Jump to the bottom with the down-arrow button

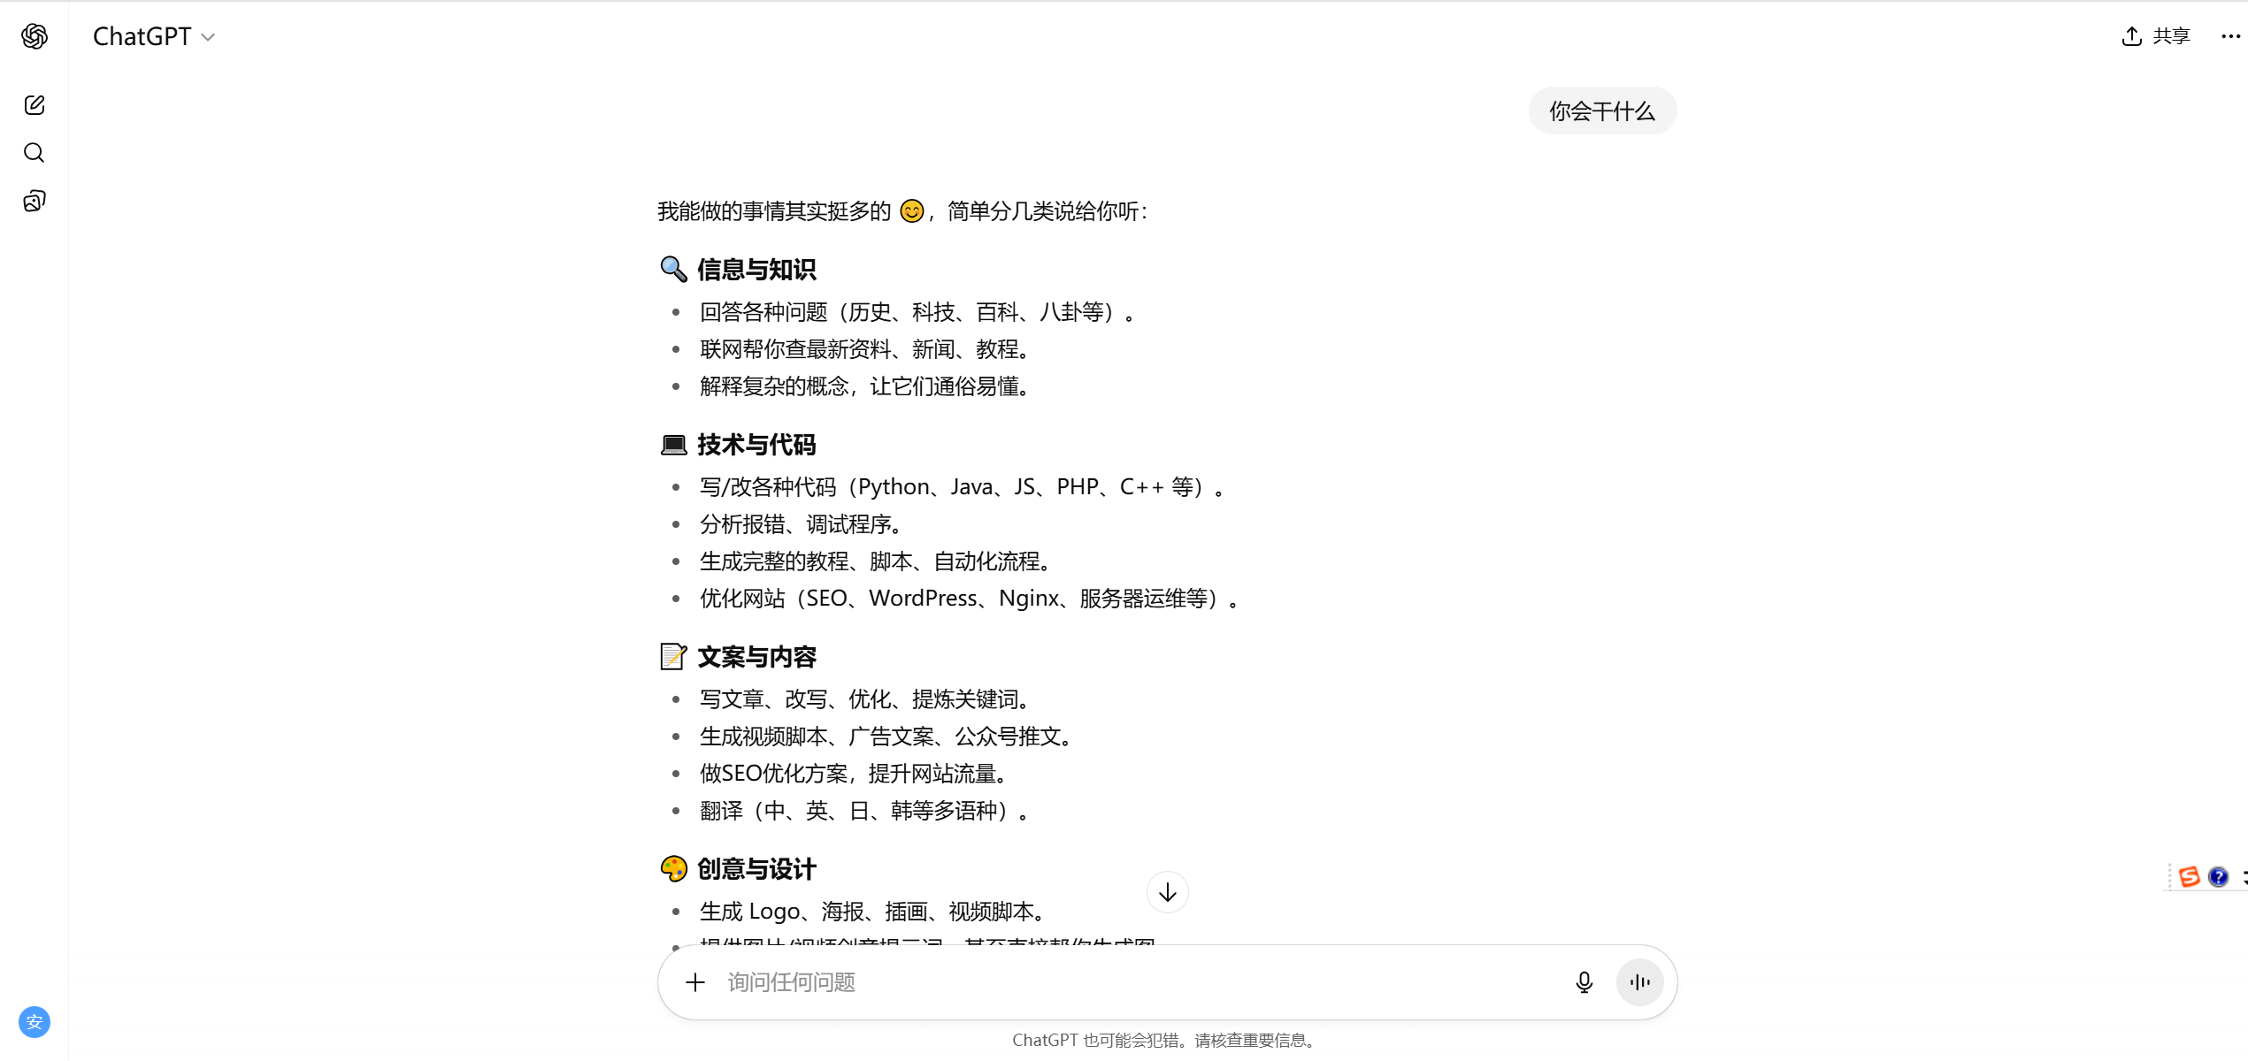(1167, 892)
